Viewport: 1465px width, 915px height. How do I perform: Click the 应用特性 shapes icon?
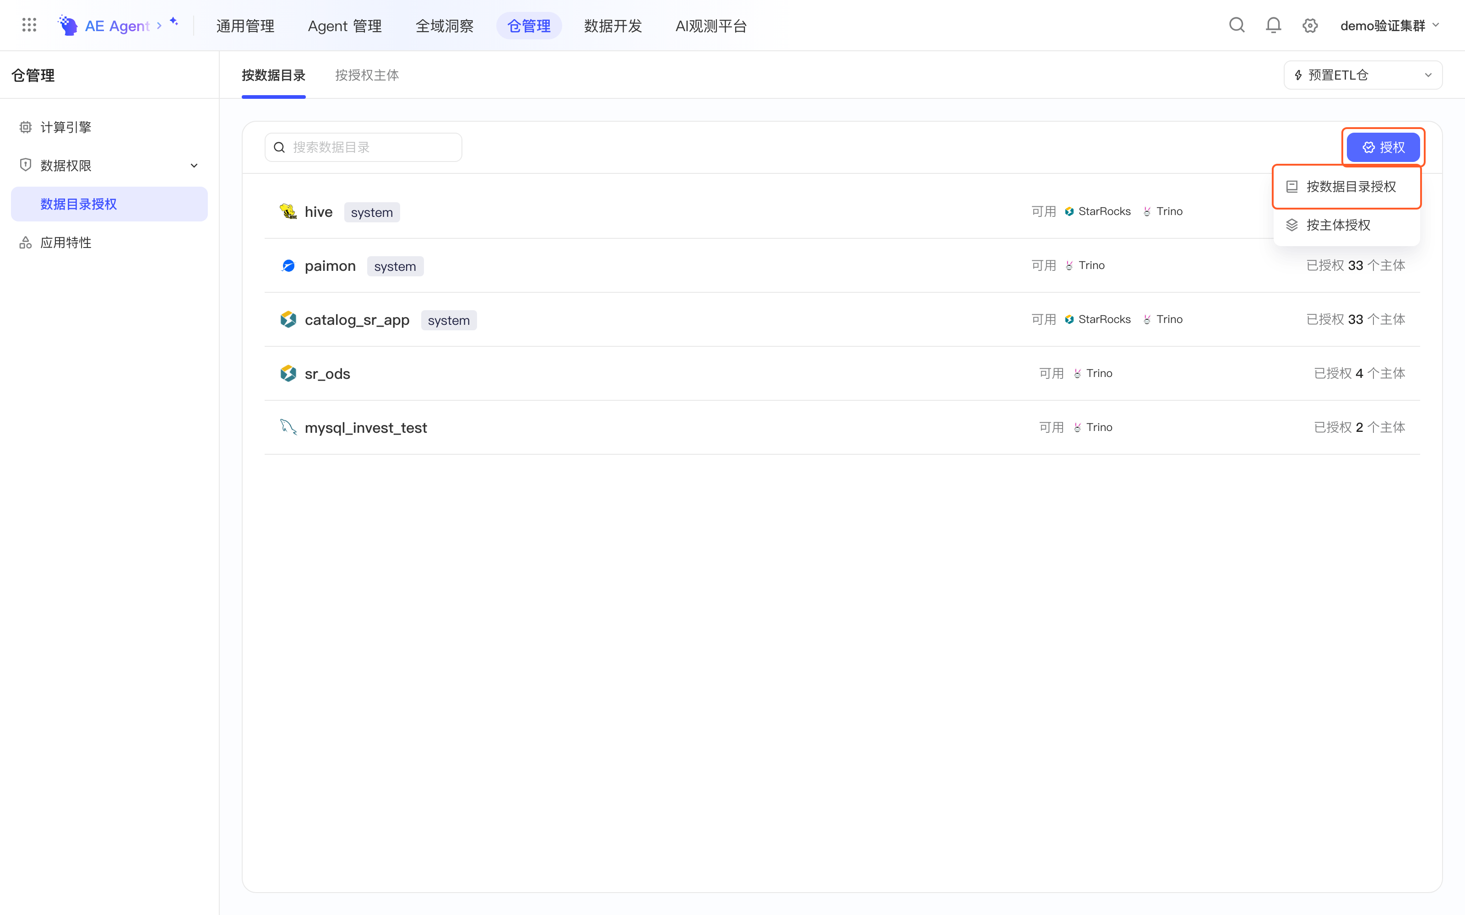(x=26, y=242)
